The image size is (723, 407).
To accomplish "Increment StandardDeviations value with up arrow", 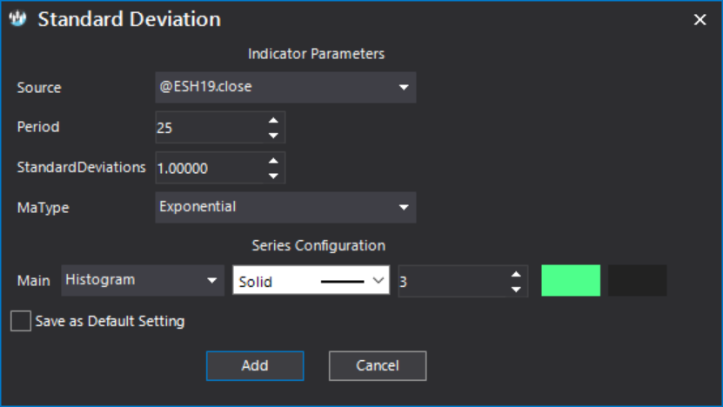I will click(x=273, y=161).
